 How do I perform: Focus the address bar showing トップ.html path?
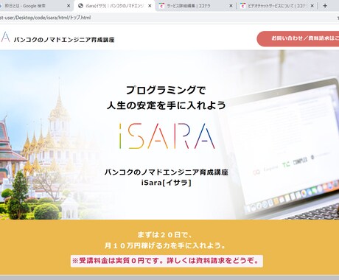tap(169, 18)
